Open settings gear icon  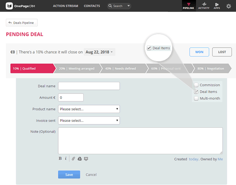229,6
